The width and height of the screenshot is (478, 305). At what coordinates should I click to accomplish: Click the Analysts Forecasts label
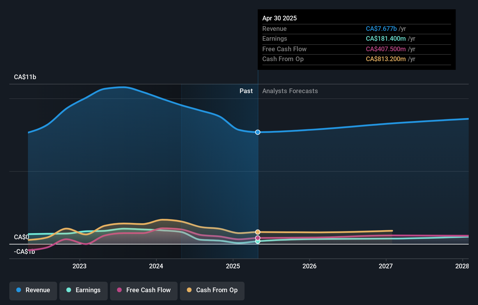[290, 91]
